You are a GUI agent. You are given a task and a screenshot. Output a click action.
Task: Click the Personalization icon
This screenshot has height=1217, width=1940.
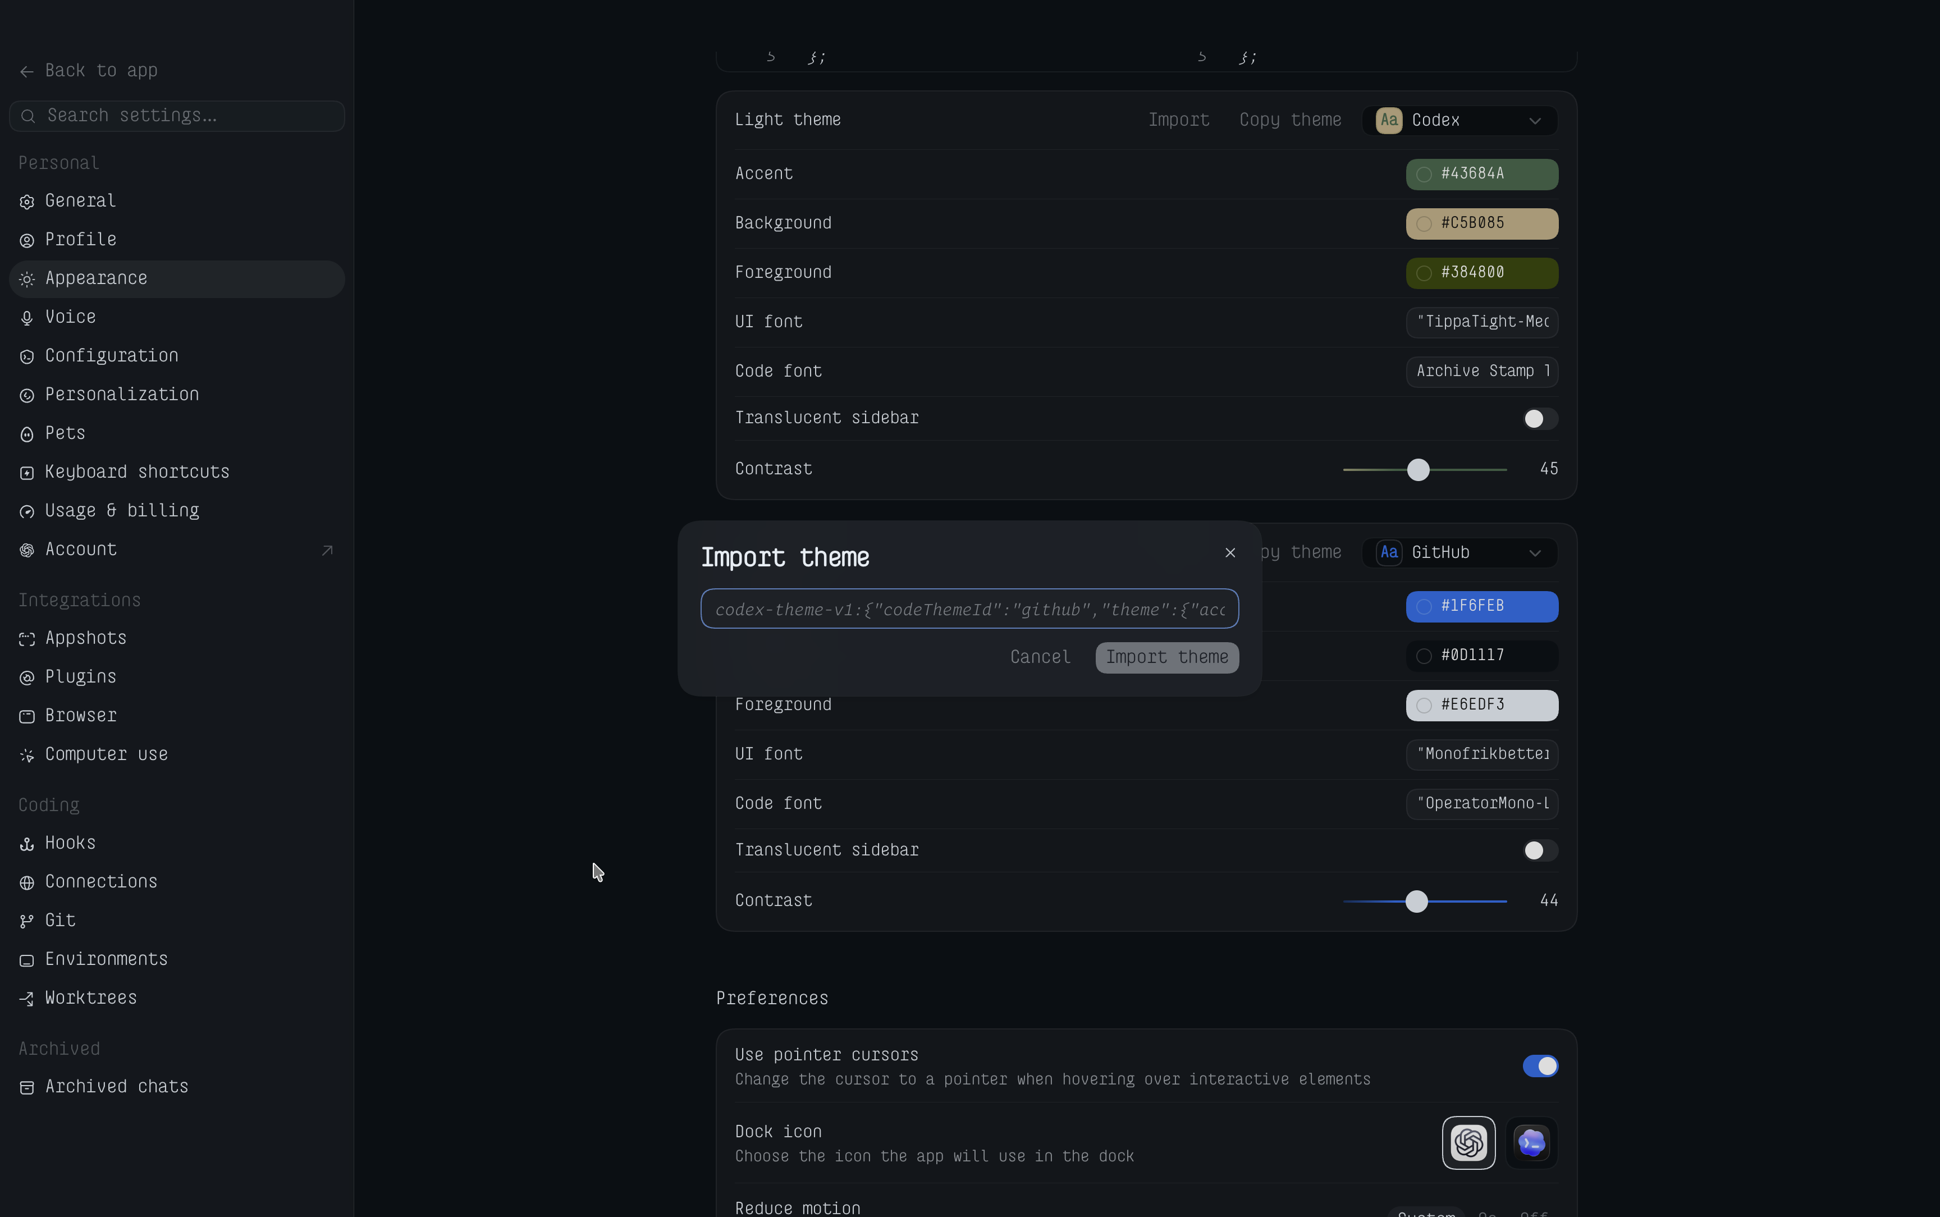tap(26, 395)
